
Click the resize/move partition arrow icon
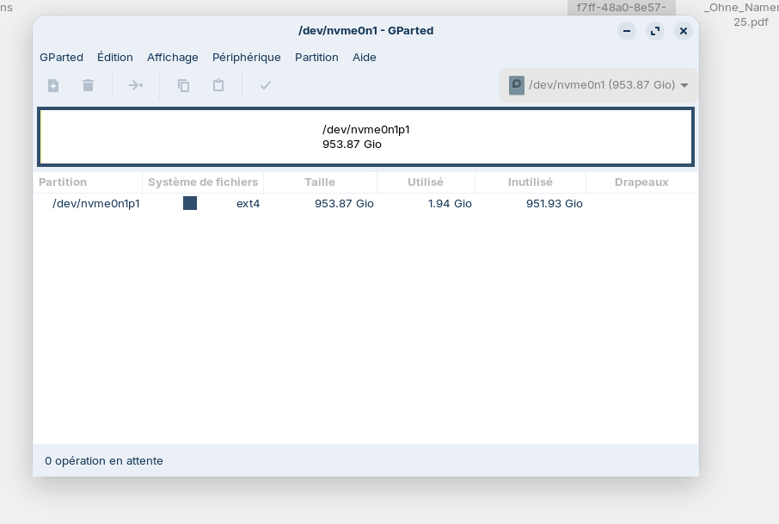point(136,85)
